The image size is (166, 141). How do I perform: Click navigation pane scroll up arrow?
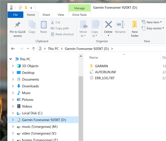click(x=81, y=56)
